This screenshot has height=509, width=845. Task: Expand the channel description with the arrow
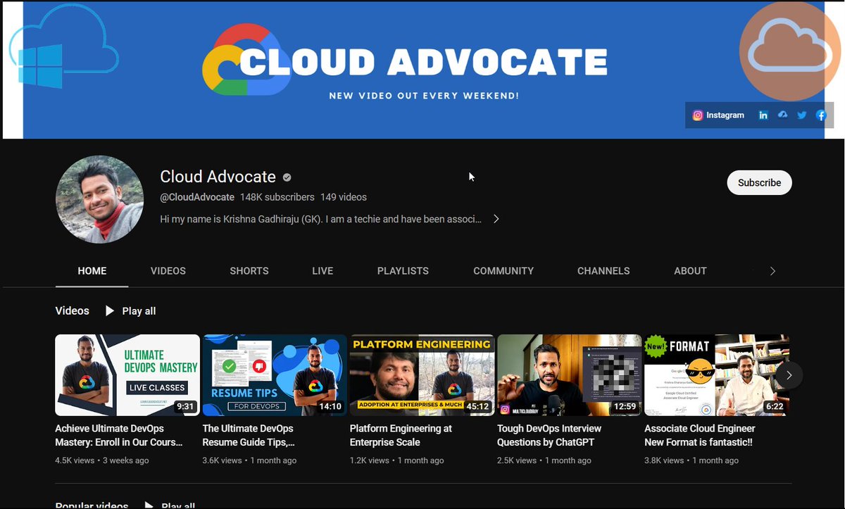click(x=496, y=219)
